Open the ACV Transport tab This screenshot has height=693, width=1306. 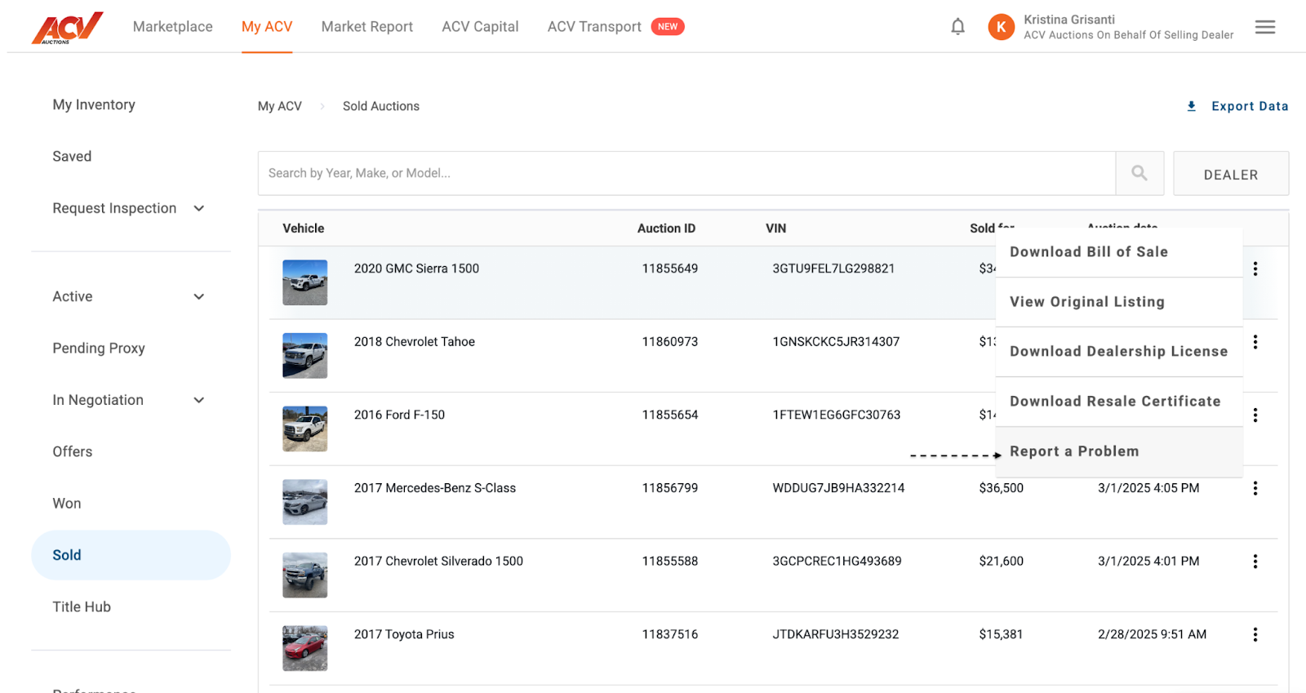[x=594, y=27]
